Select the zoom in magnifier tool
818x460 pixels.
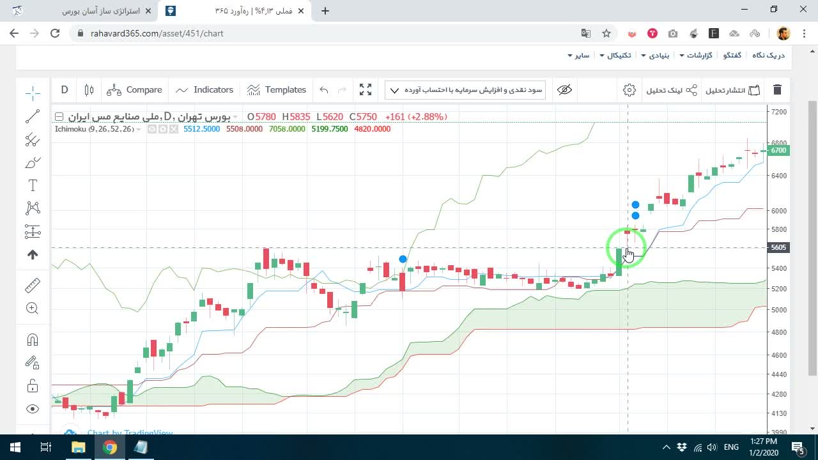point(33,309)
